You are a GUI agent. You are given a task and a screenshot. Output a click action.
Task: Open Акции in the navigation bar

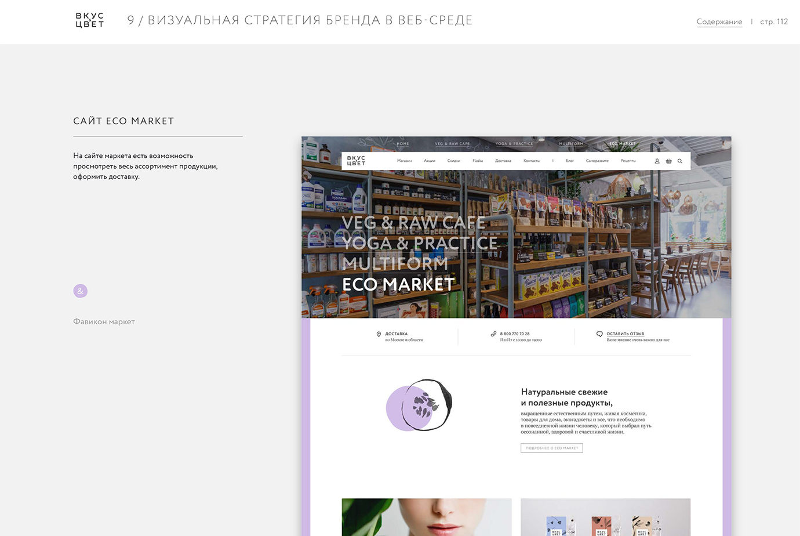(x=430, y=161)
